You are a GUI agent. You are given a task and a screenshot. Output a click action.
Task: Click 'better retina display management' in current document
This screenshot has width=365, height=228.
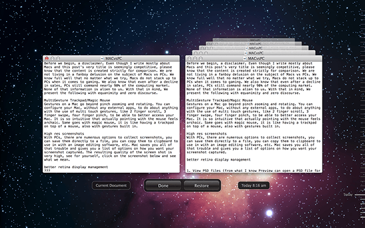[x=76, y=167]
